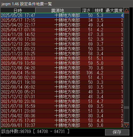Image resolution: width=133 pixels, height=137 pixels.
Task: Select the 2023/08/19 03:33 magnitude 5.1 row
Action: tap(62, 58)
